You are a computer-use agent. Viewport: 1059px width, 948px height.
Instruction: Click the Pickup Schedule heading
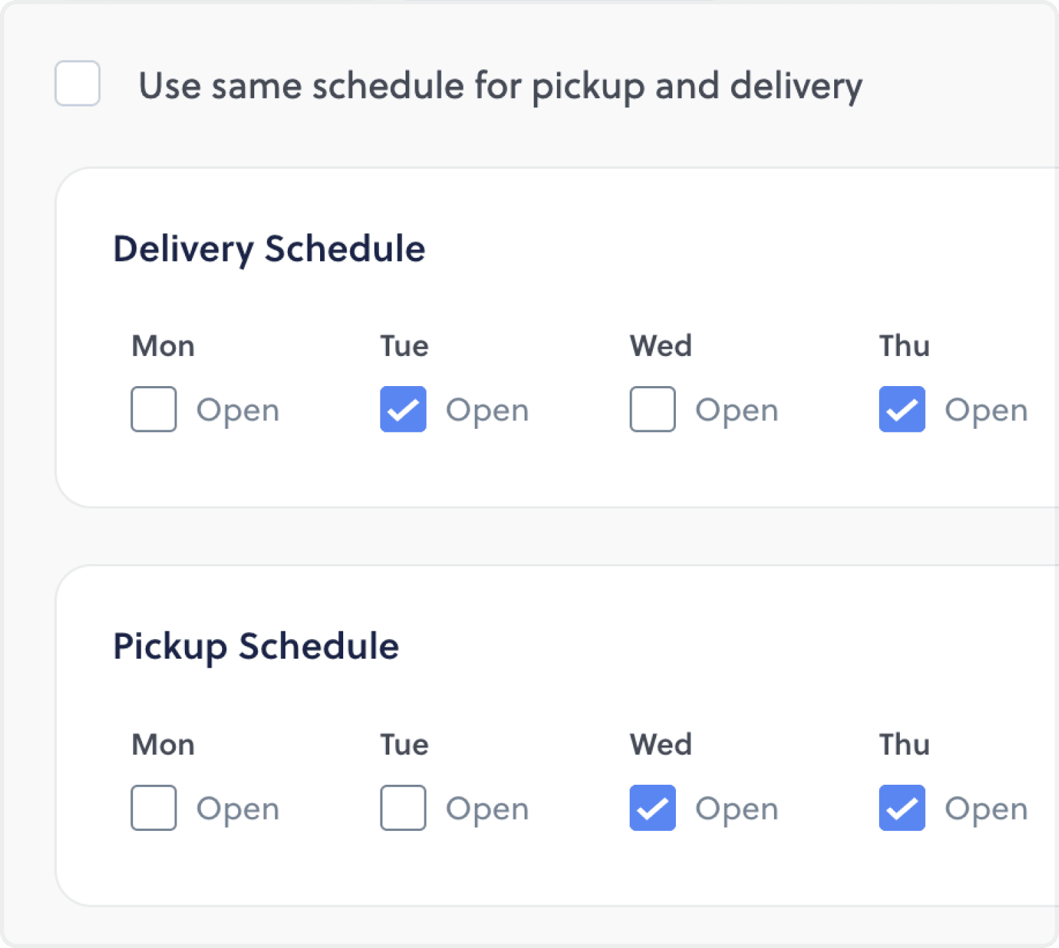(256, 646)
